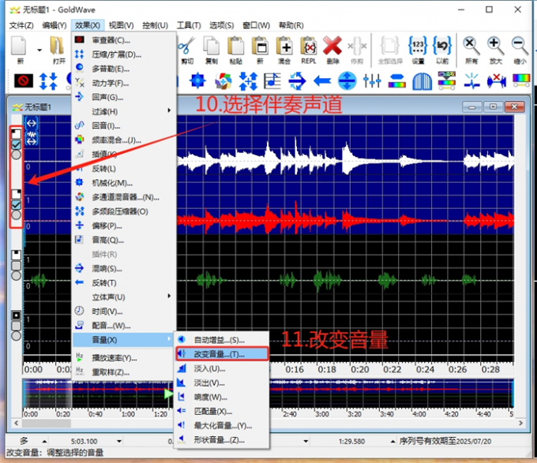Click the Paste (粘贴) clipboard icon

[x=236, y=47]
